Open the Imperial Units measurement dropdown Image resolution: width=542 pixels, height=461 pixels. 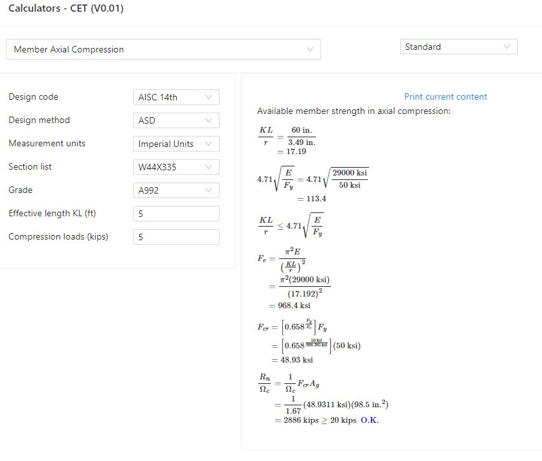point(176,144)
